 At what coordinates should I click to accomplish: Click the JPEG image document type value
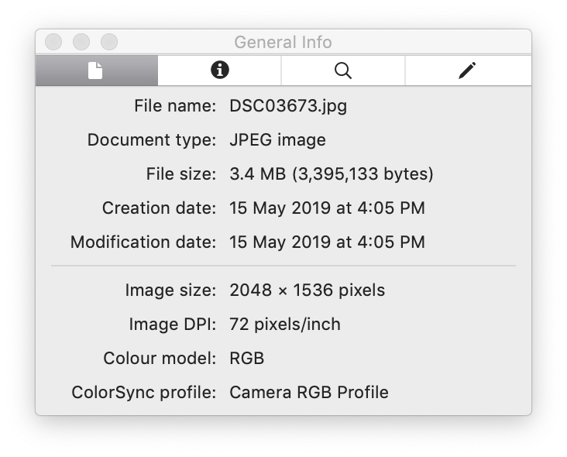click(277, 140)
